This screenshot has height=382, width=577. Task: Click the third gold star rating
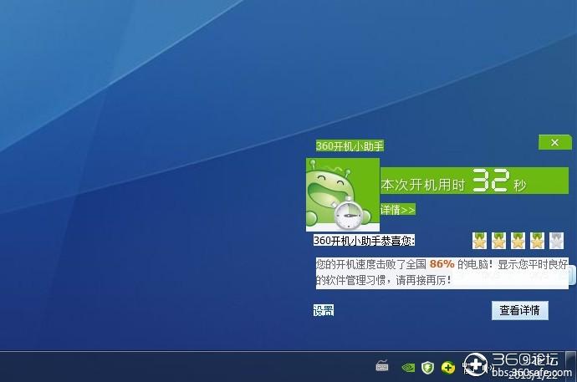click(x=518, y=241)
